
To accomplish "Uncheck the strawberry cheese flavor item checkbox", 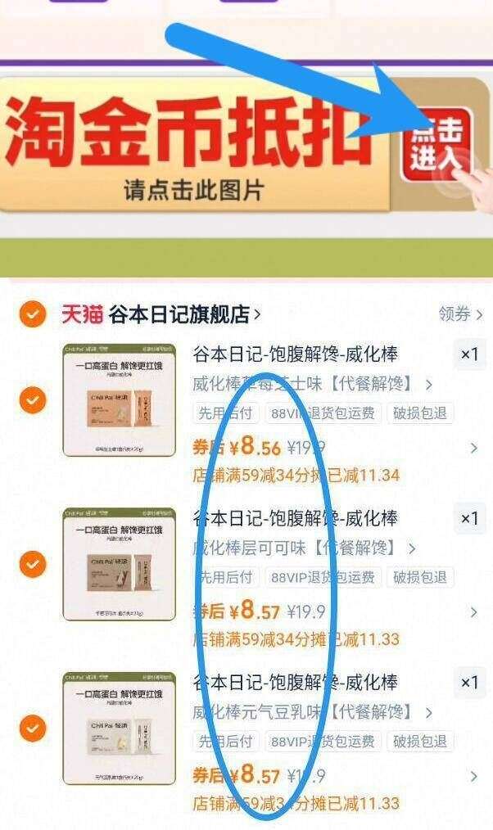I will coord(32,400).
